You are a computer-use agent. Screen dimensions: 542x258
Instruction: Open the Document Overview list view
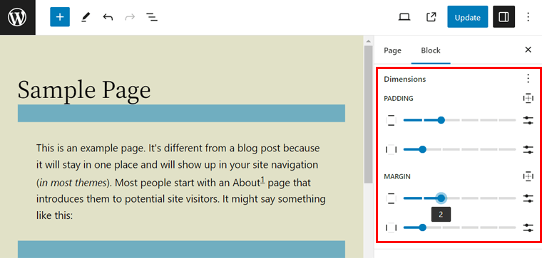point(152,17)
